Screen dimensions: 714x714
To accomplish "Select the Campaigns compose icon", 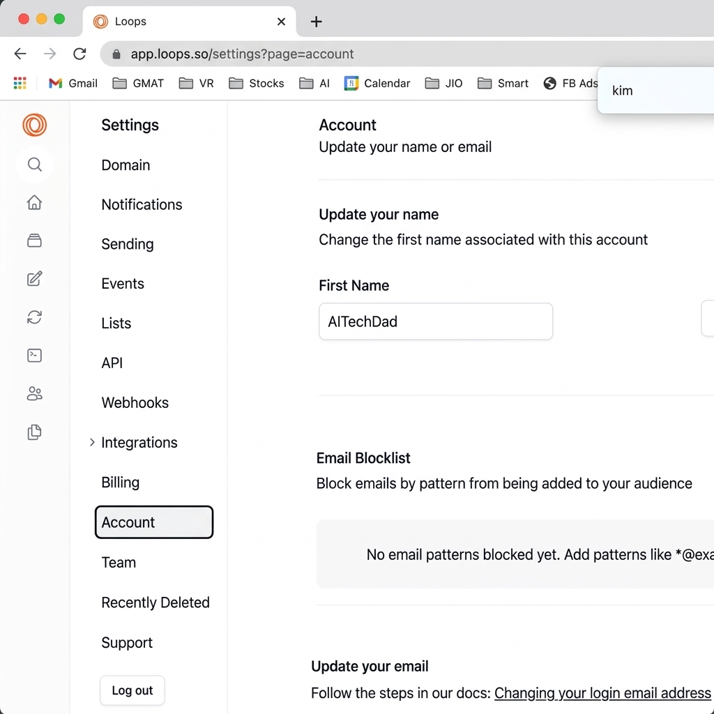I will (34, 279).
